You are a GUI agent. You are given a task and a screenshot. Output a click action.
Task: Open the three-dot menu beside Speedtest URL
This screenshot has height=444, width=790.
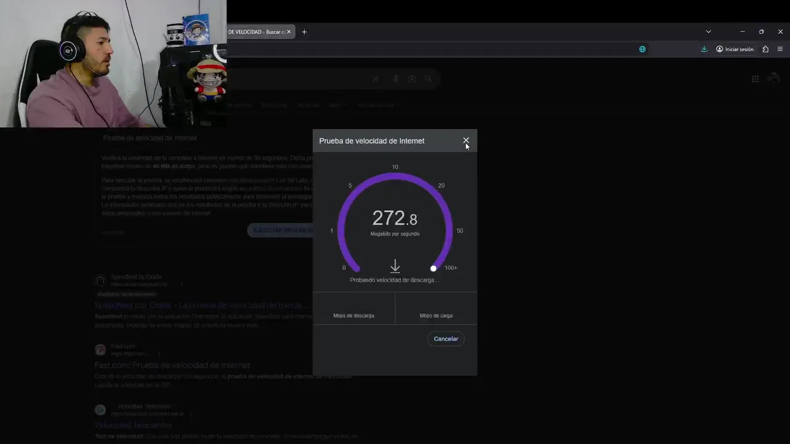[181, 285]
